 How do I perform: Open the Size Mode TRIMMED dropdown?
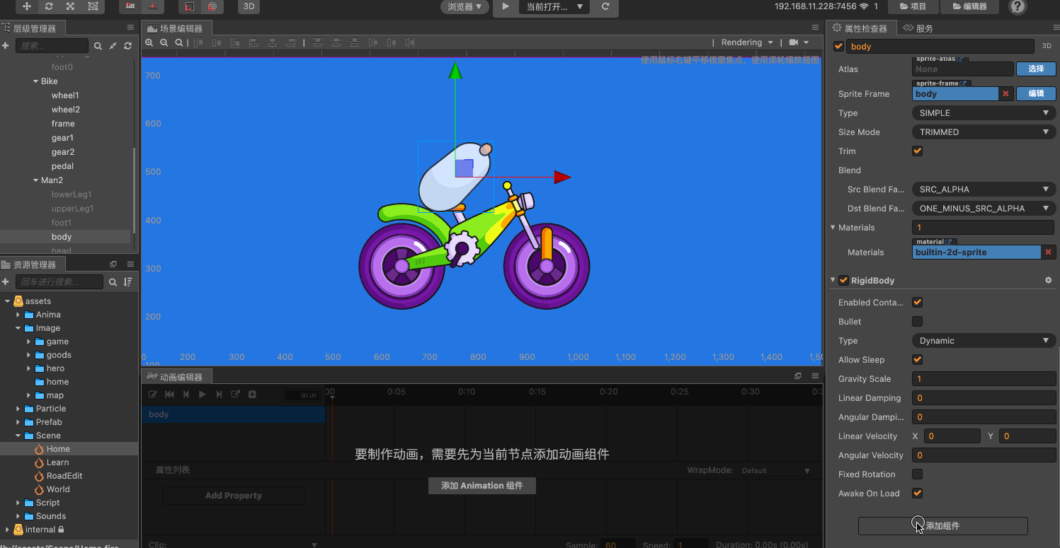click(x=984, y=132)
